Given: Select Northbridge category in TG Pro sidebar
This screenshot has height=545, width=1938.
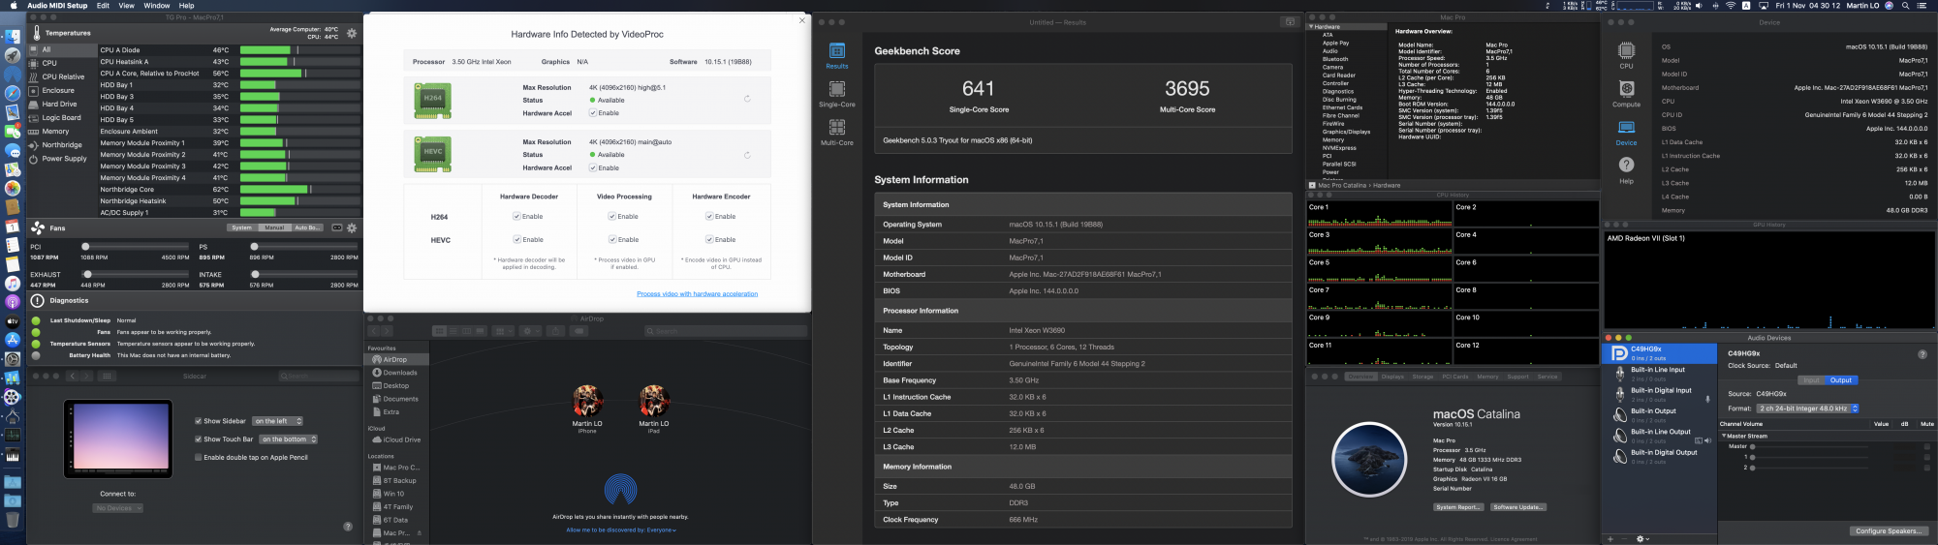Looking at the screenshot, I should pos(61,144).
